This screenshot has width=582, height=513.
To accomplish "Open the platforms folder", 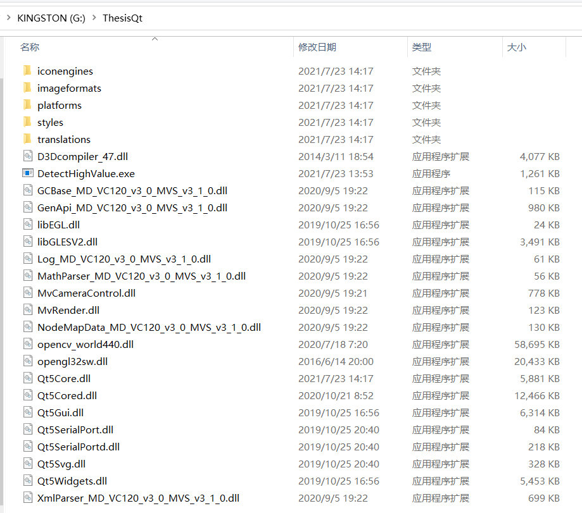I will [28, 105].
